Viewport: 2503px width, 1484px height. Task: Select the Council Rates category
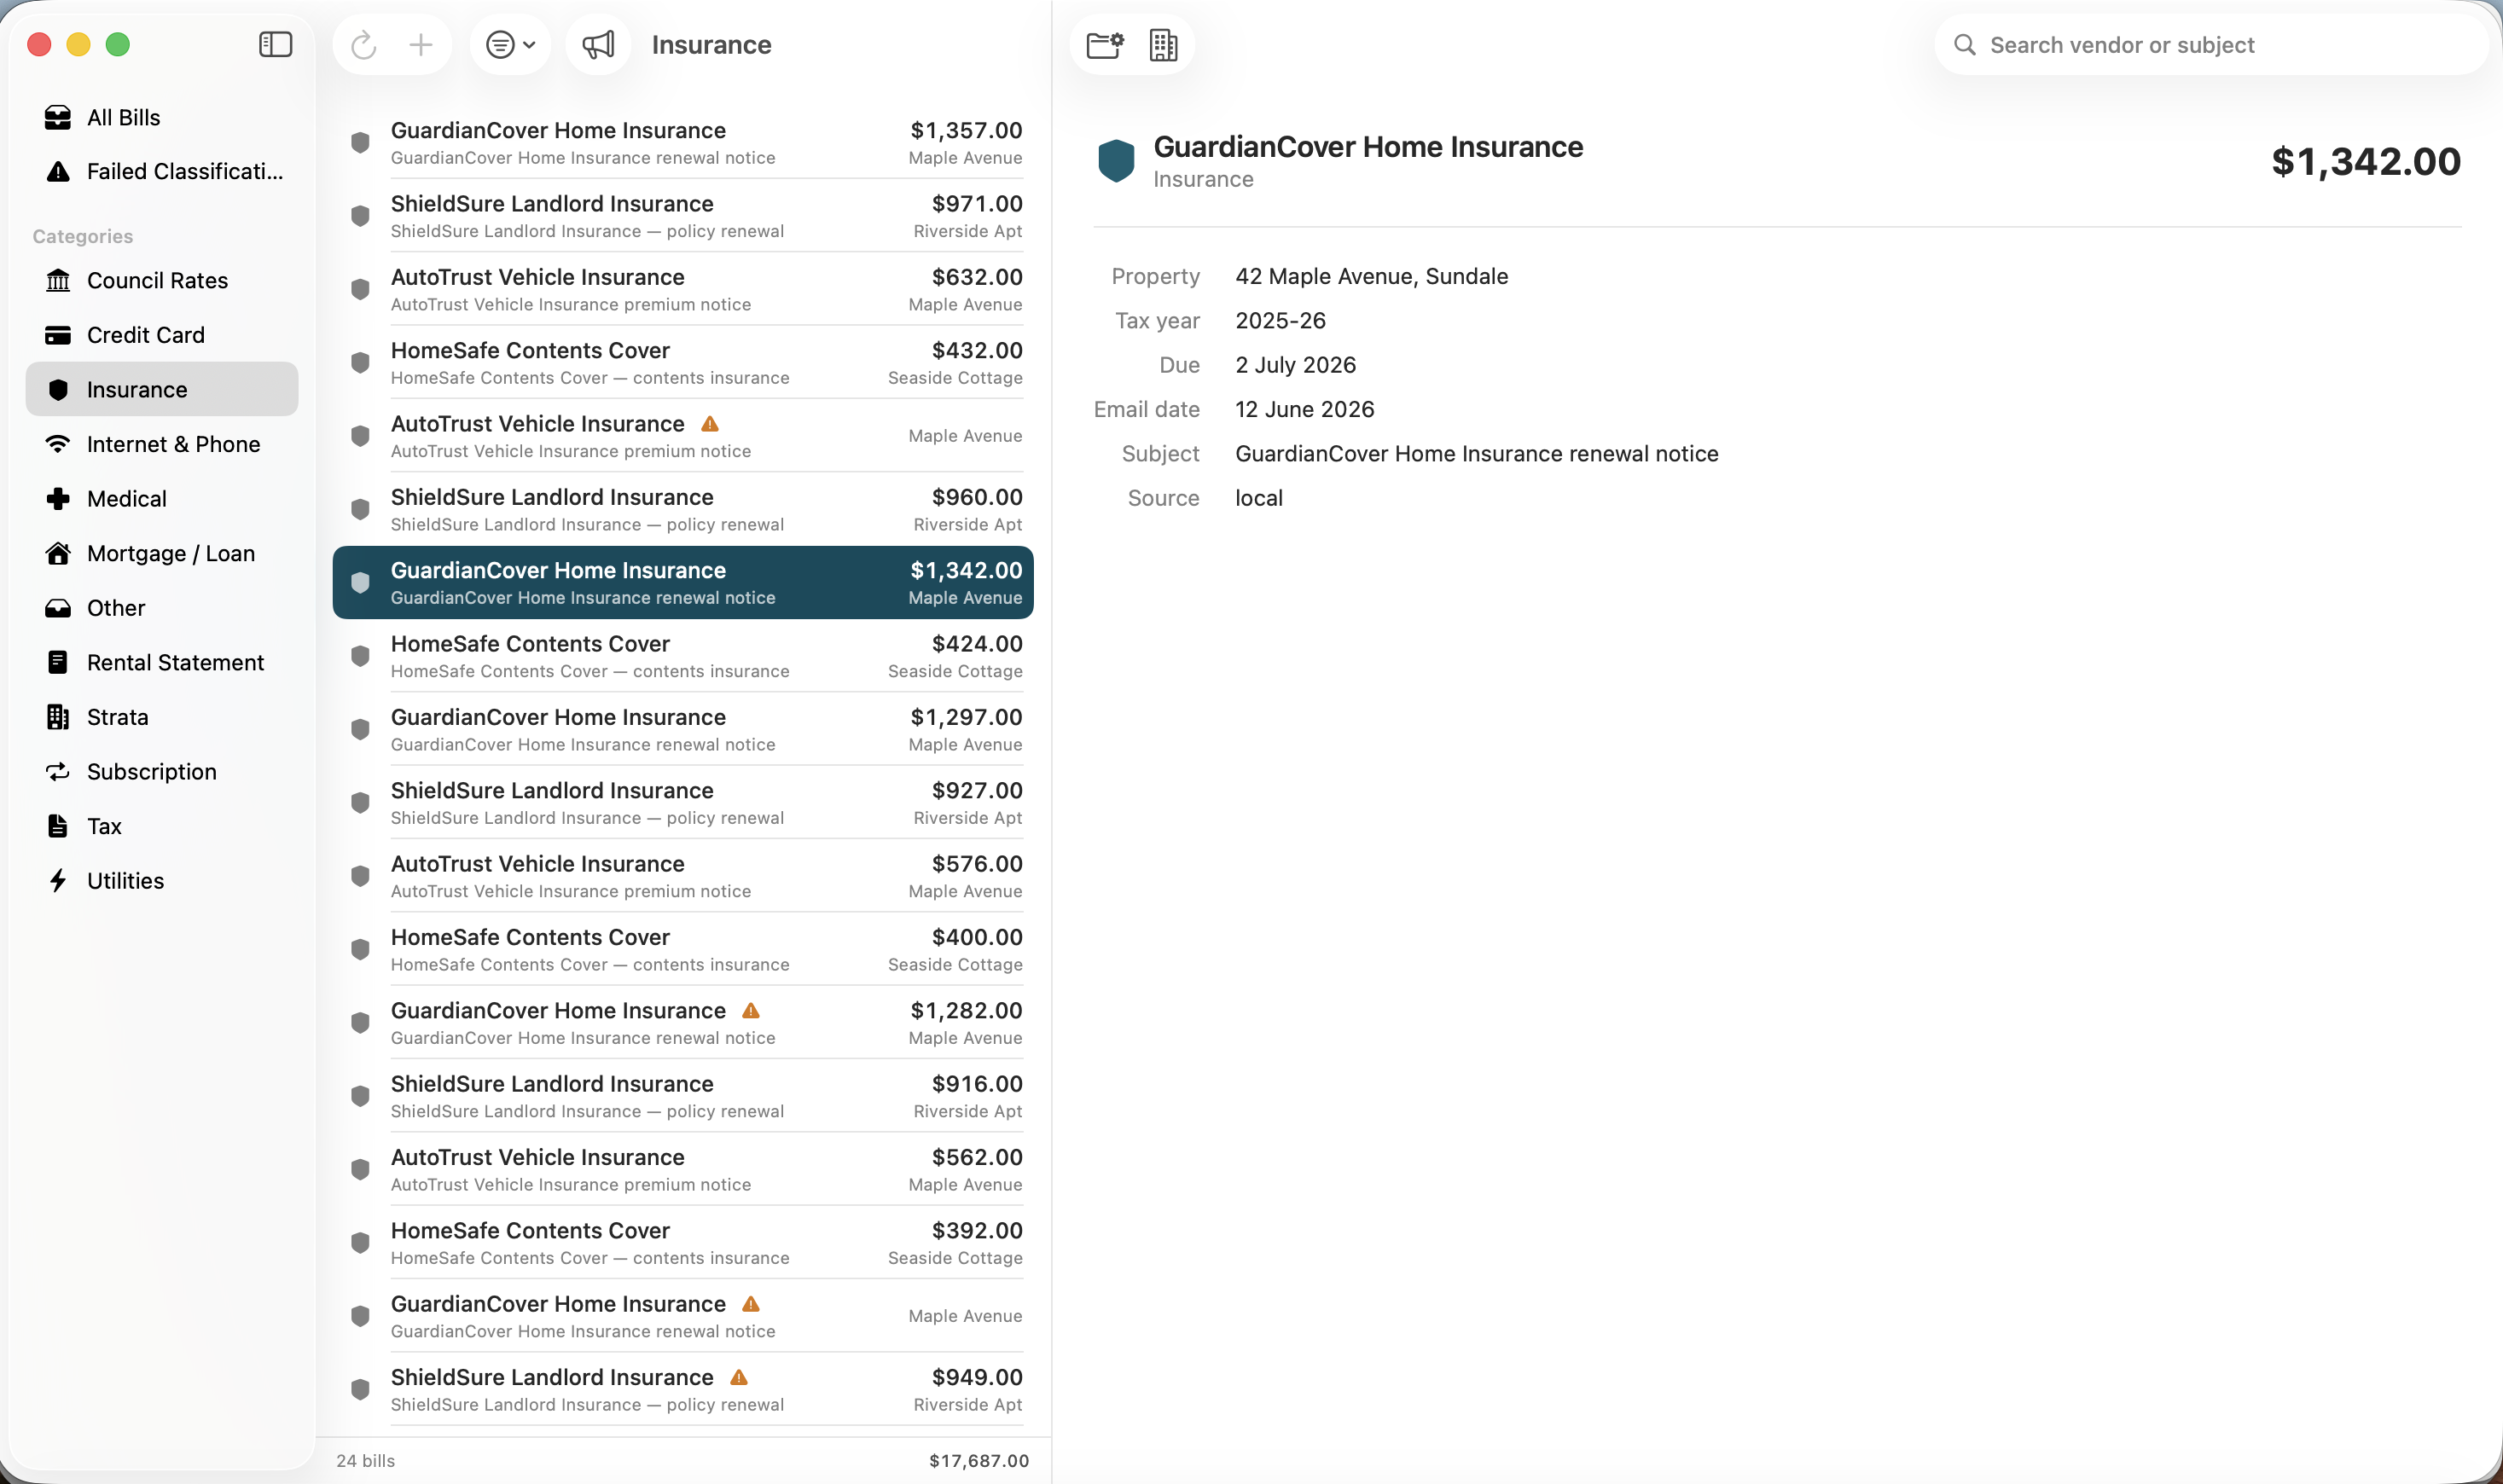pos(162,280)
